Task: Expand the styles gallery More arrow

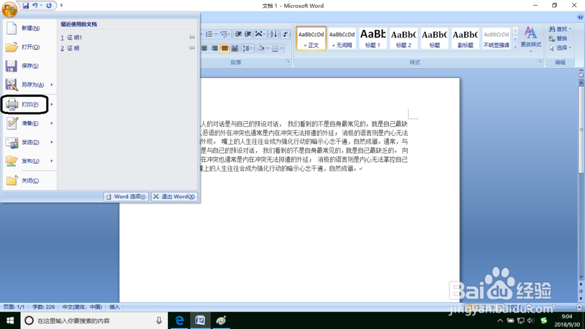Action: click(x=515, y=46)
